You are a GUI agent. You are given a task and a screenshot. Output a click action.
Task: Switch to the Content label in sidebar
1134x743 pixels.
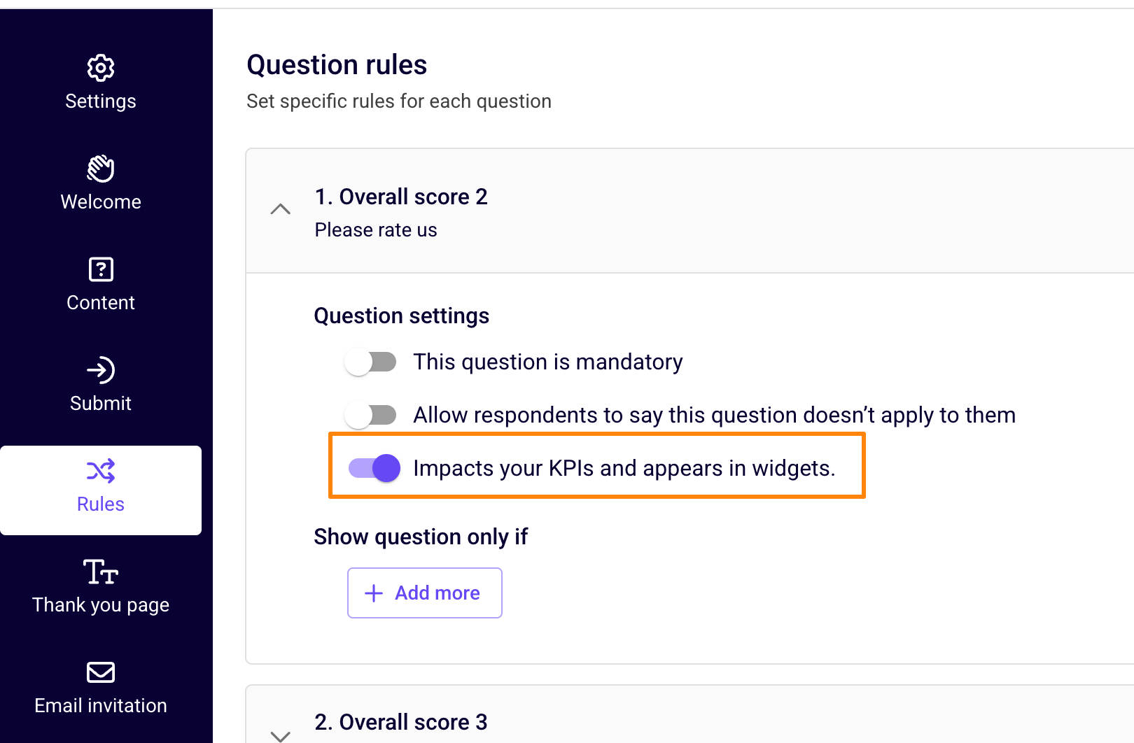click(101, 303)
